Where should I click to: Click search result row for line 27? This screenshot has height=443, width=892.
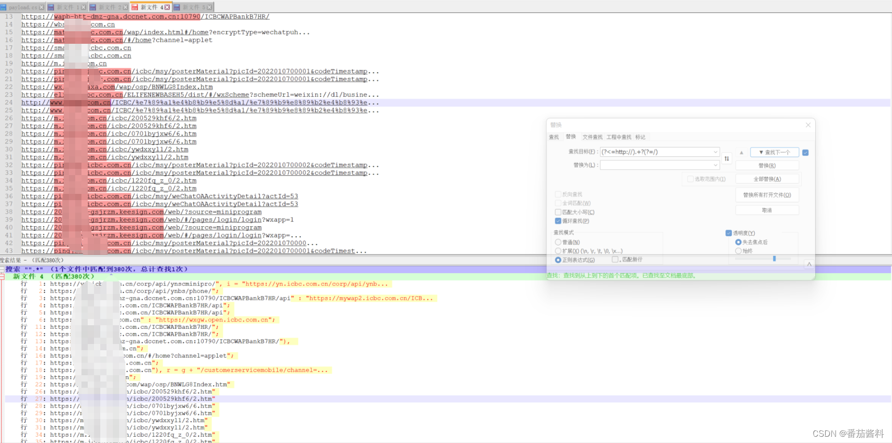448,399
